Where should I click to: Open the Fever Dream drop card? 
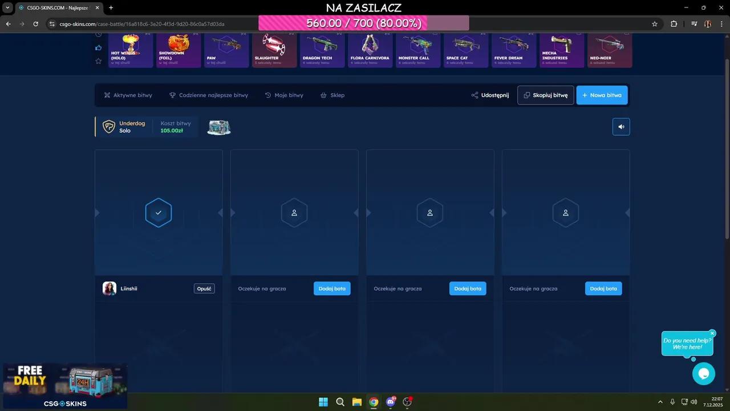514,50
